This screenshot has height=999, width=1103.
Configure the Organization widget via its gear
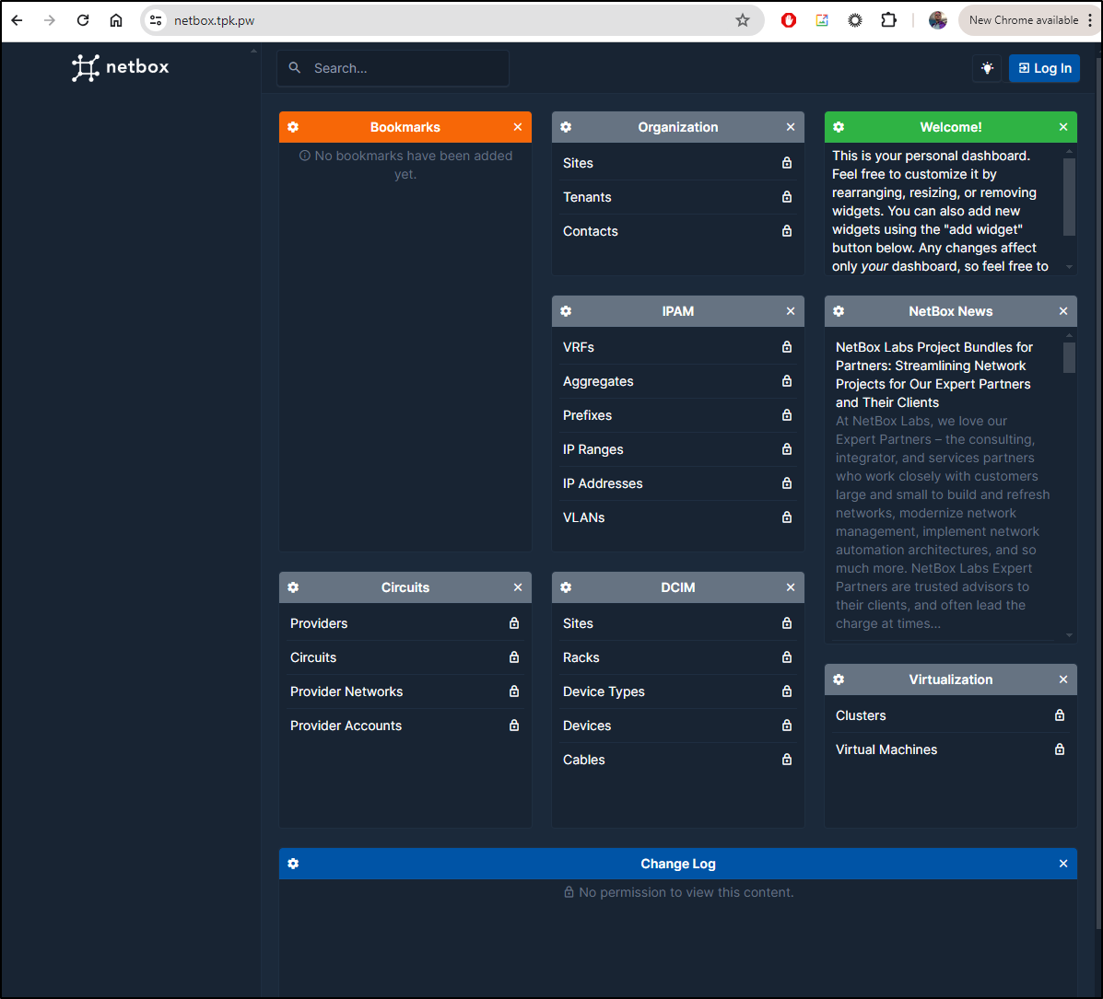(x=567, y=127)
